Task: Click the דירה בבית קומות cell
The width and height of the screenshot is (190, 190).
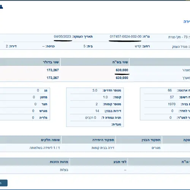Action: (x=103, y=148)
